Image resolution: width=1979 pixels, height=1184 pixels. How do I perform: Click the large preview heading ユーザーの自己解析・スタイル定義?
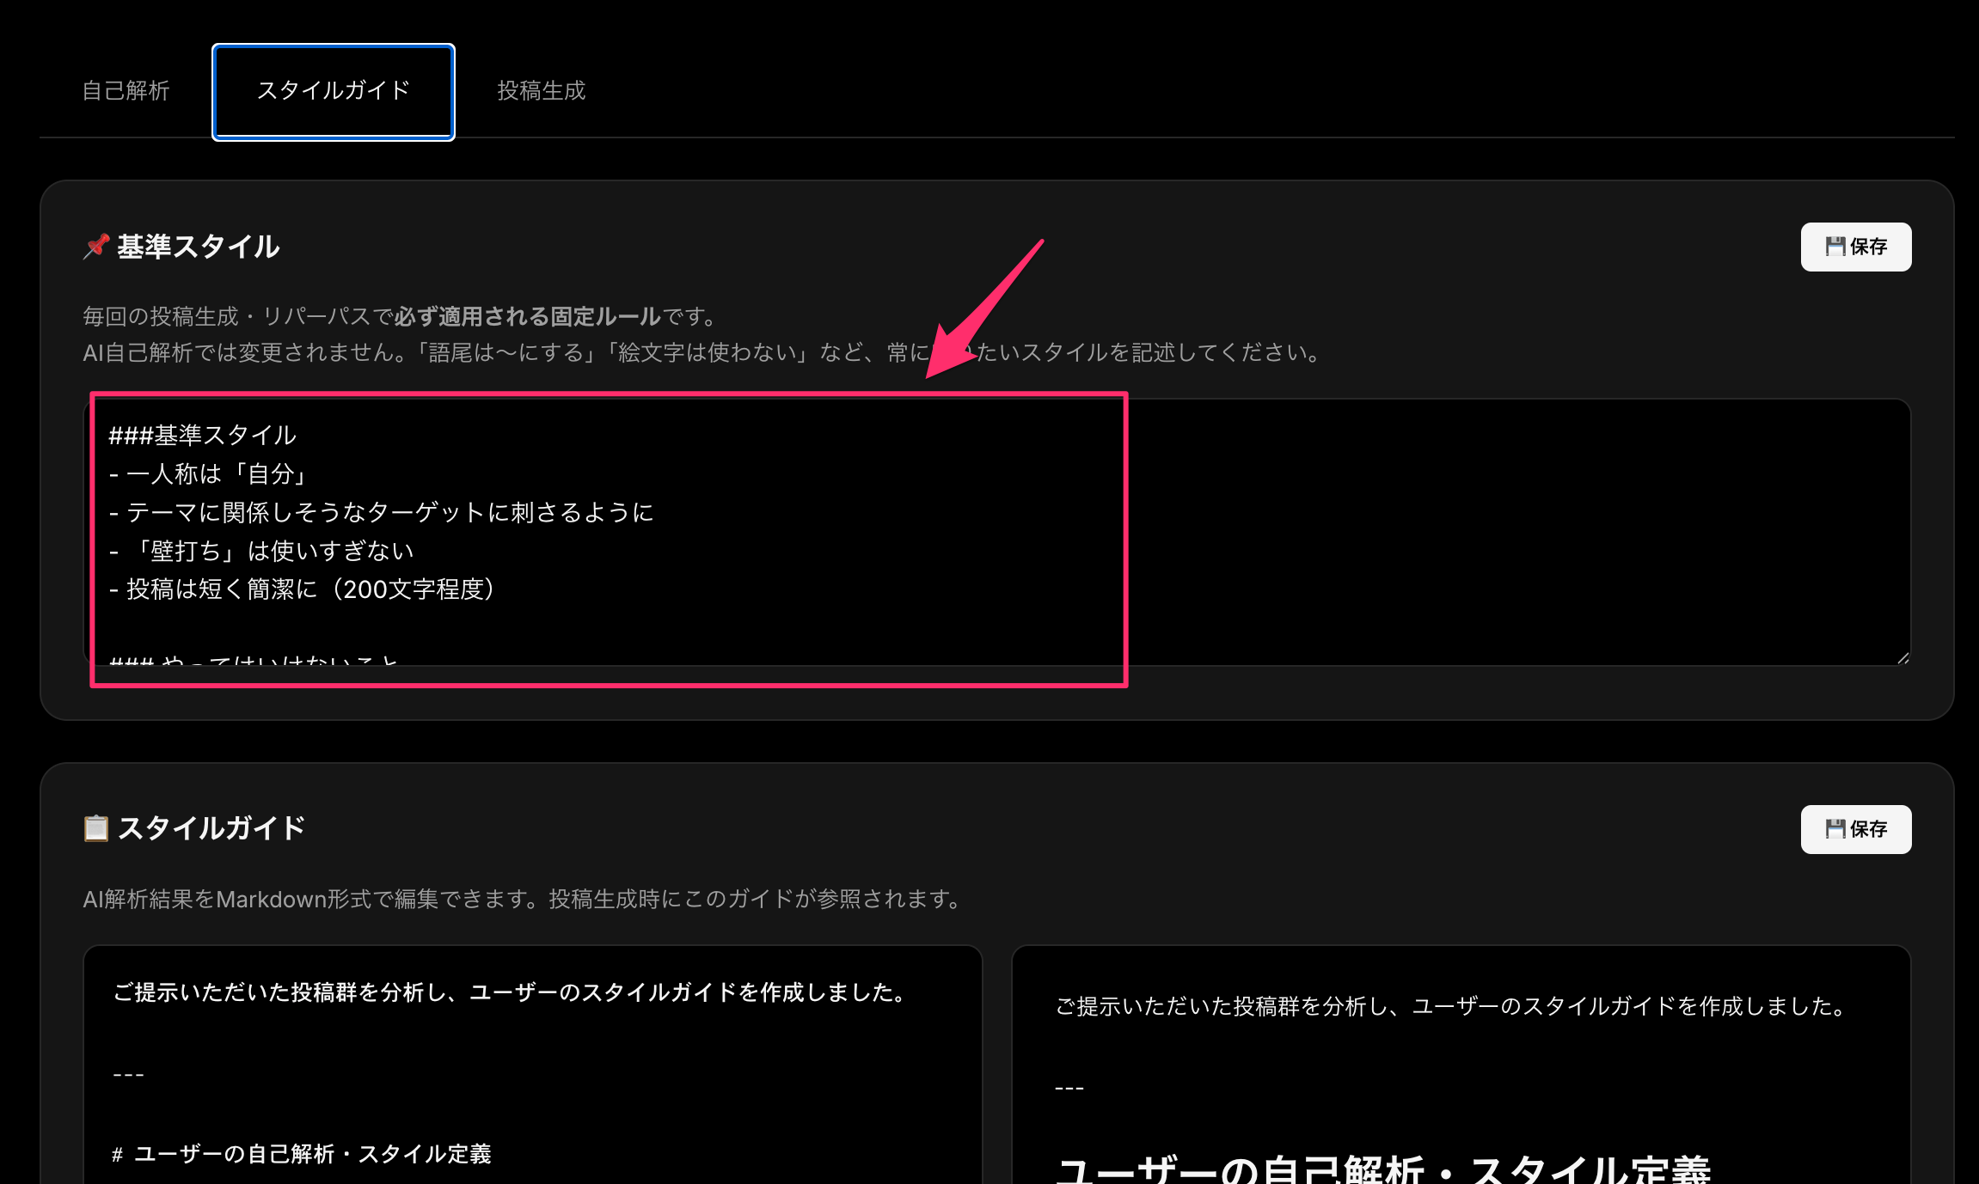point(1382,1170)
